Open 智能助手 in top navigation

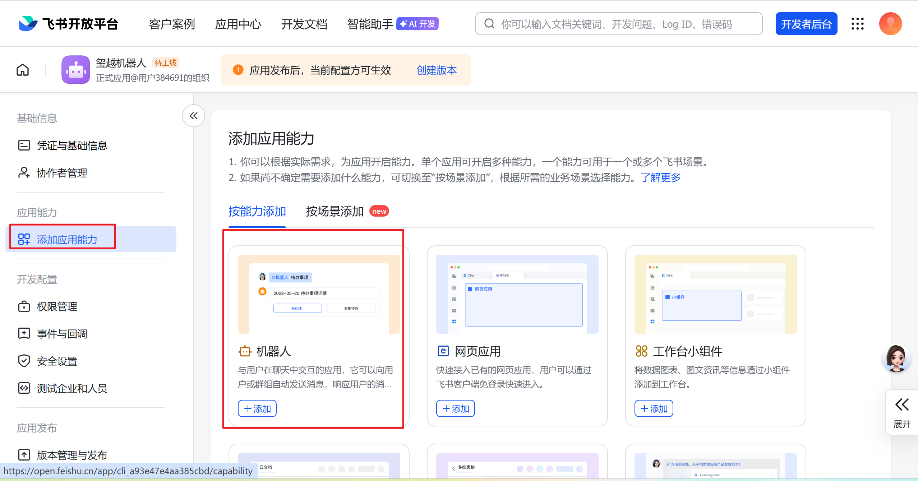[370, 24]
